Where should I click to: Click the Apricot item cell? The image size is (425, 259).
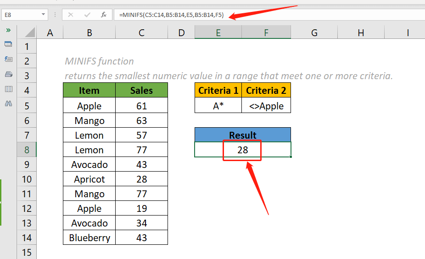click(x=89, y=179)
